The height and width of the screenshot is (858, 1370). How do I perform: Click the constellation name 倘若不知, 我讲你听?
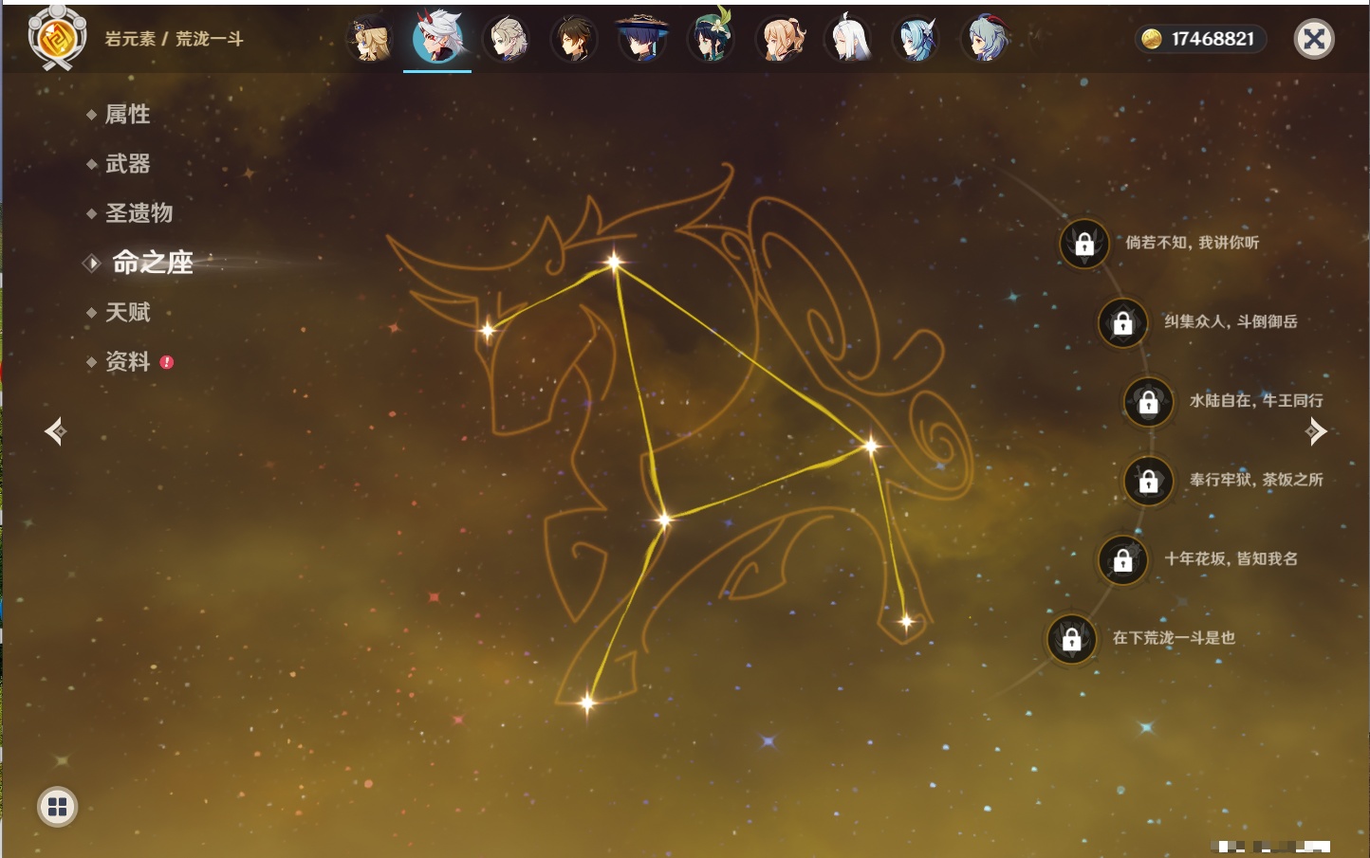click(x=1193, y=243)
